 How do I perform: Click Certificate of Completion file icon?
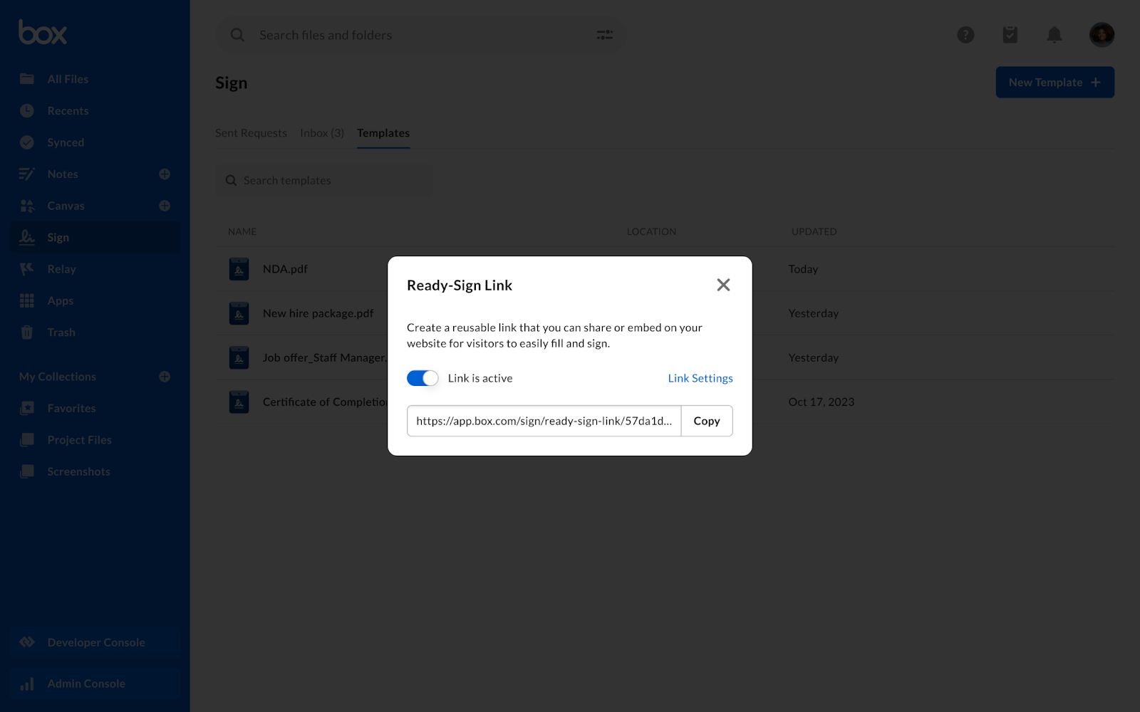click(239, 402)
